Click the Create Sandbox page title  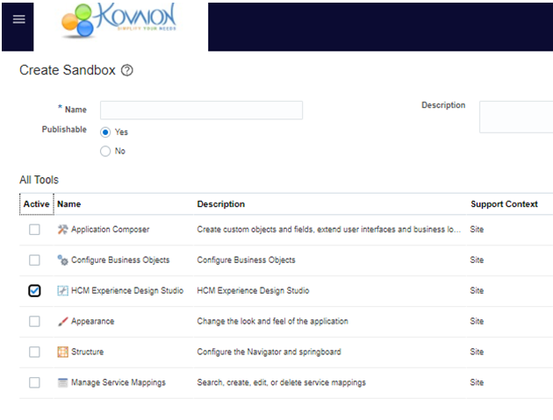click(x=68, y=70)
